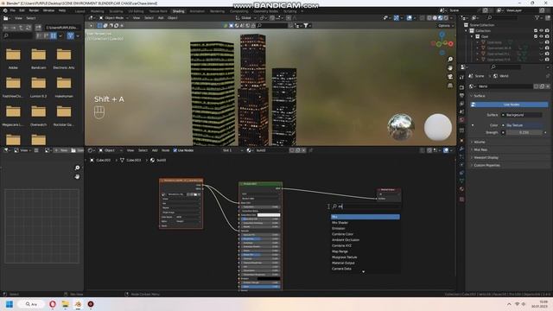Click the Surface Background shader field
Screen dimensions: 553x311
coord(522,115)
